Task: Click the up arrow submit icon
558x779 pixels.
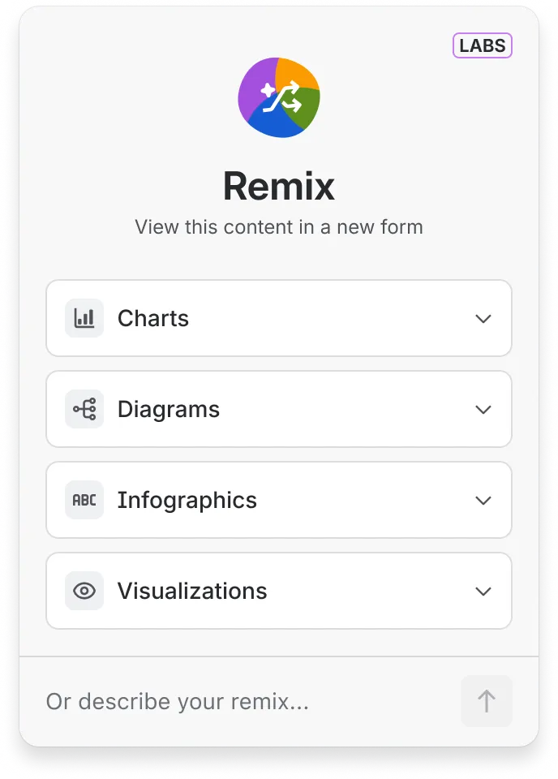Action: (487, 701)
